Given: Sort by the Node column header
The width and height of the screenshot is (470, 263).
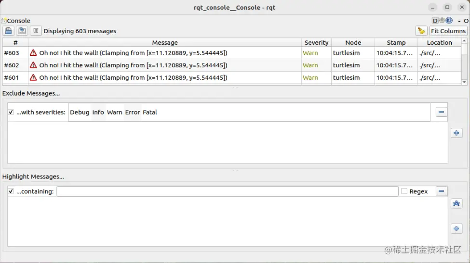Looking at the screenshot, I should 353,42.
